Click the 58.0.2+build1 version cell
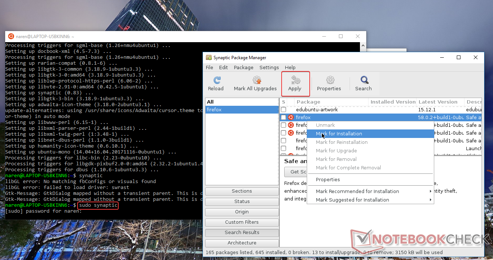 [441, 117]
